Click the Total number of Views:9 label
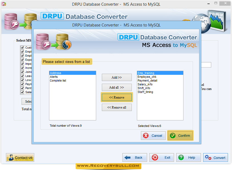Viewport: 232px width, 170px height. click(x=65, y=126)
